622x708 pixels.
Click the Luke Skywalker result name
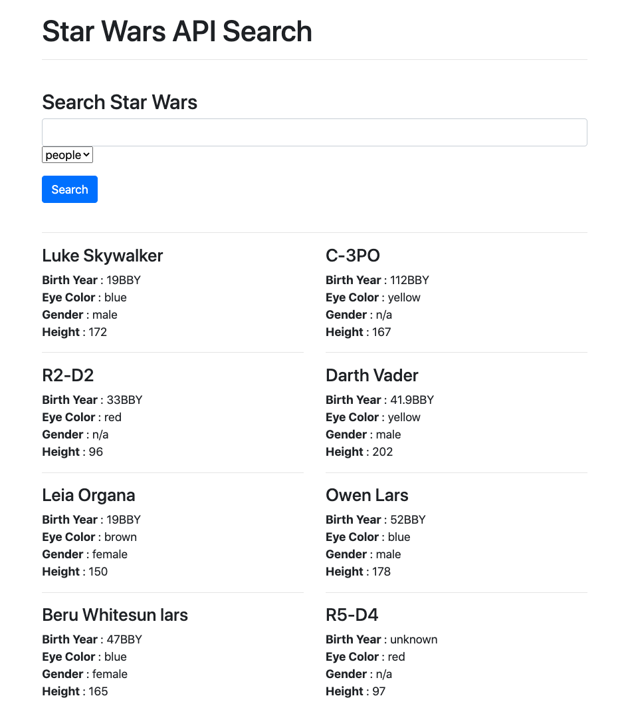[102, 256]
